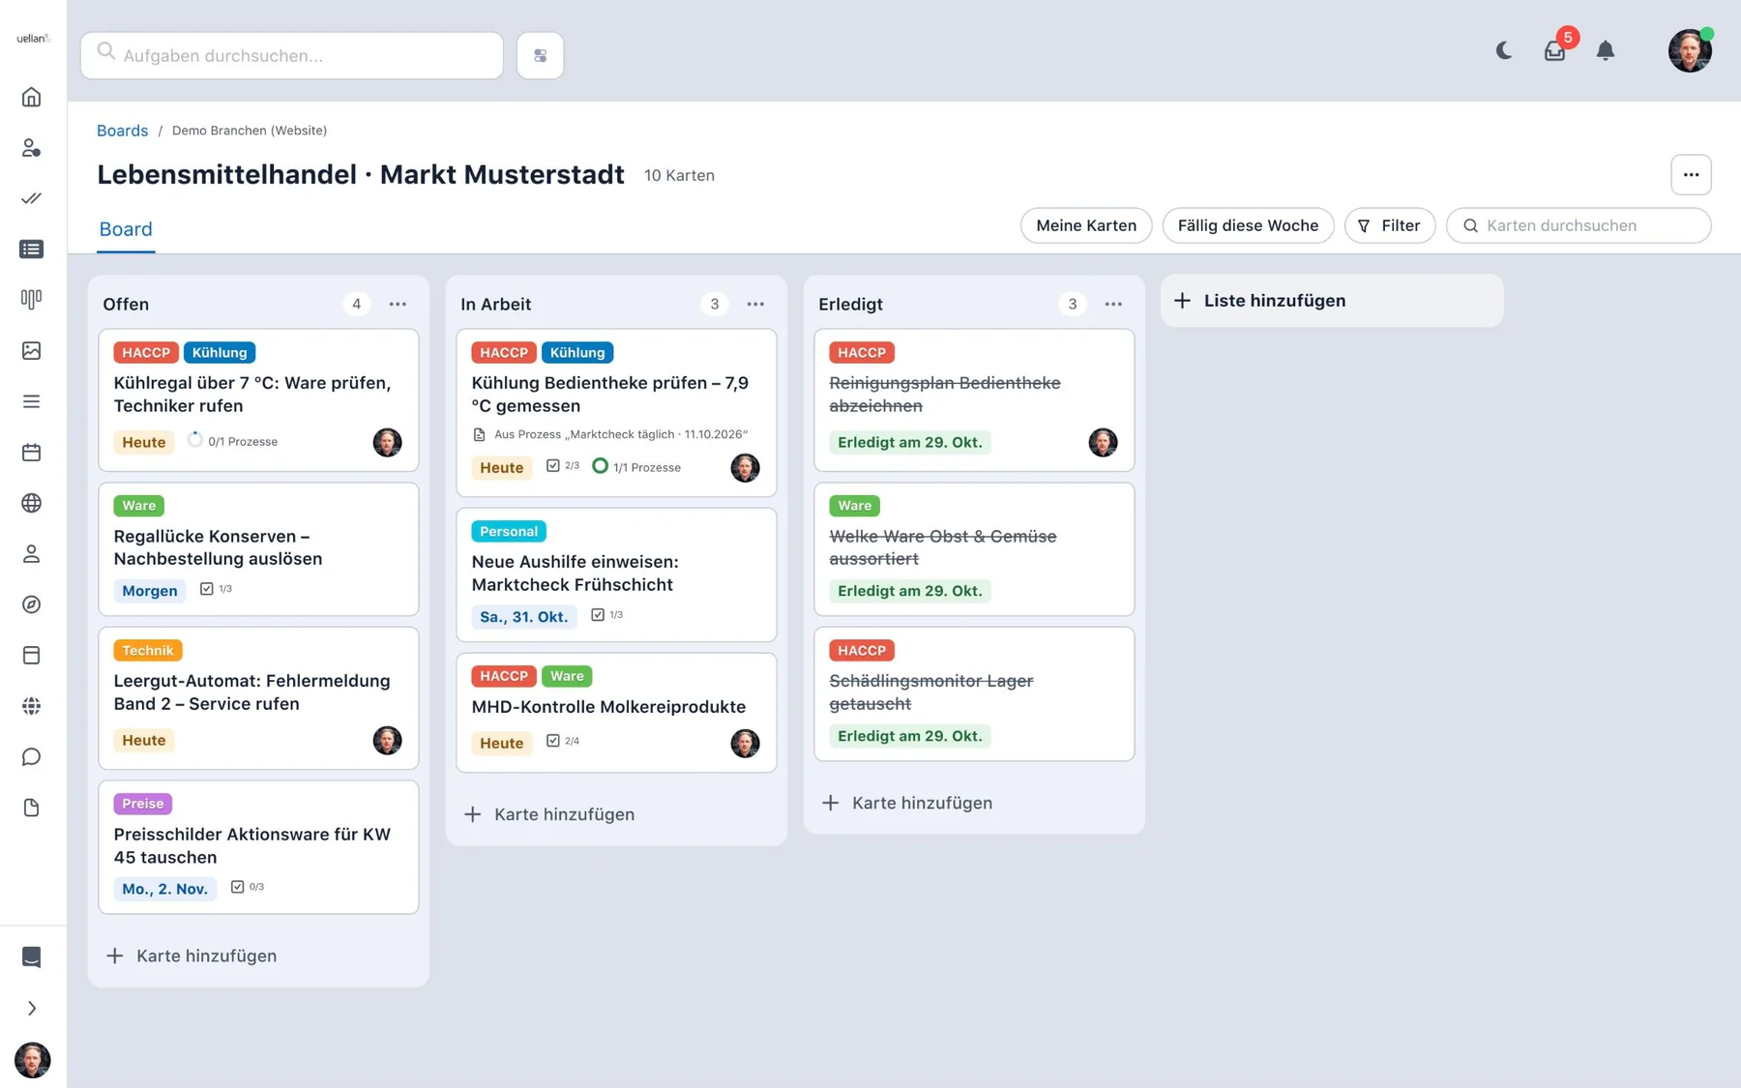
Task: Open the inbox with 5 notifications
Action: 1554,50
